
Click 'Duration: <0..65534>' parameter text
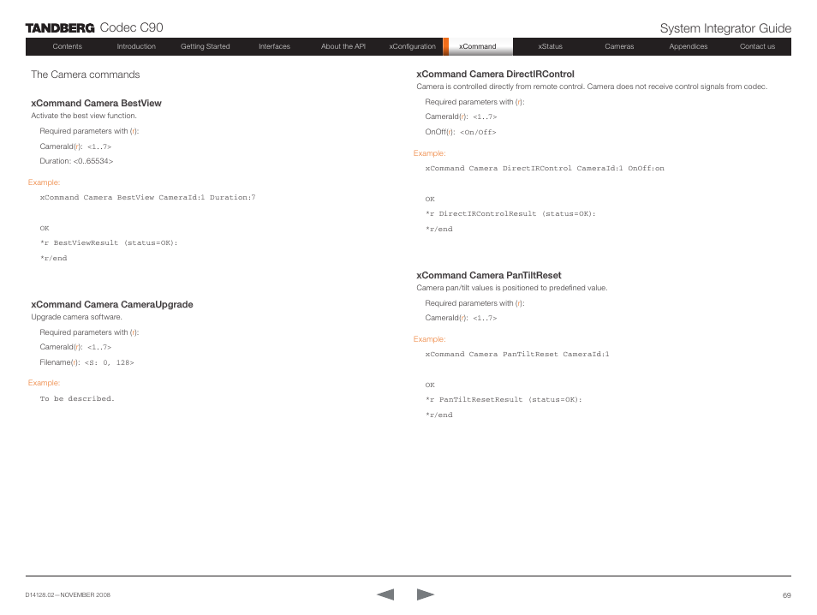(x=76, y=161)
